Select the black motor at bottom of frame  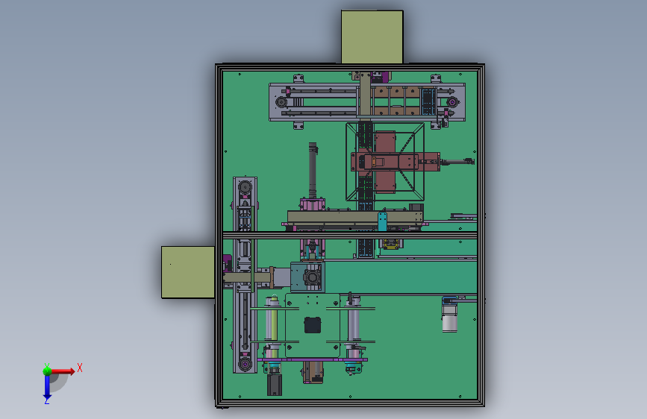coord(275,384)
